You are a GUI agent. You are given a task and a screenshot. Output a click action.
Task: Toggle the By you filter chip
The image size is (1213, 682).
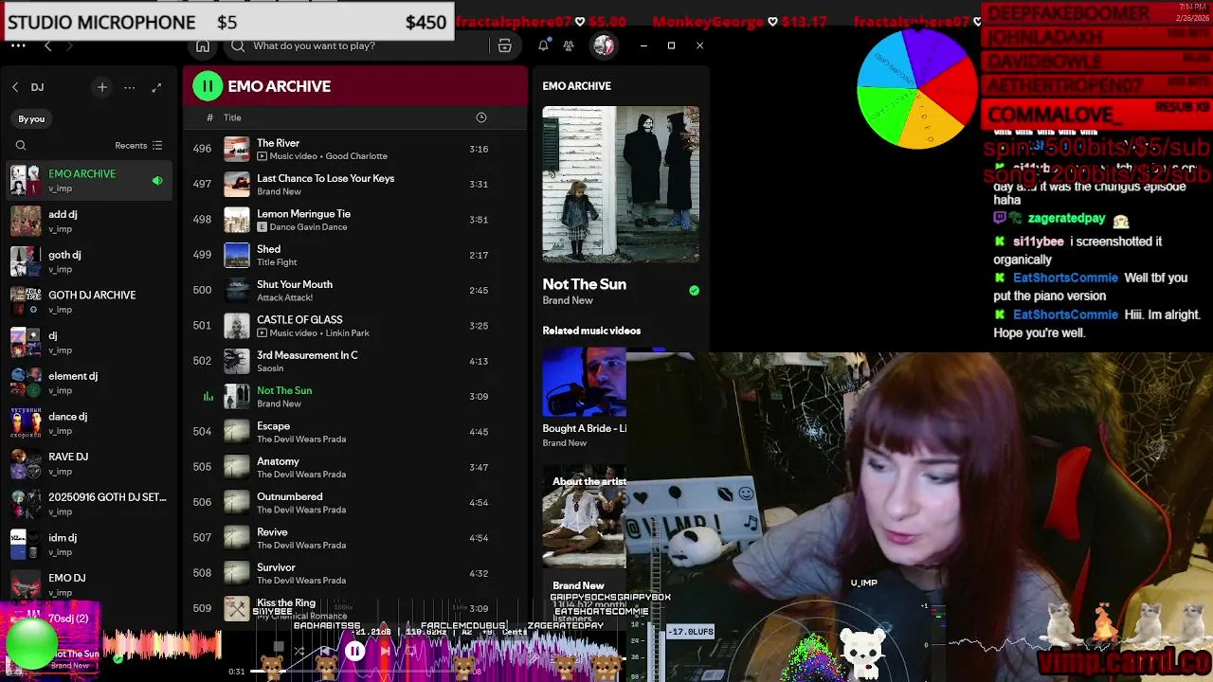[x=31, y=118]
